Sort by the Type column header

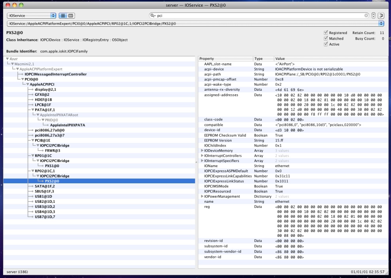[264, 59]
